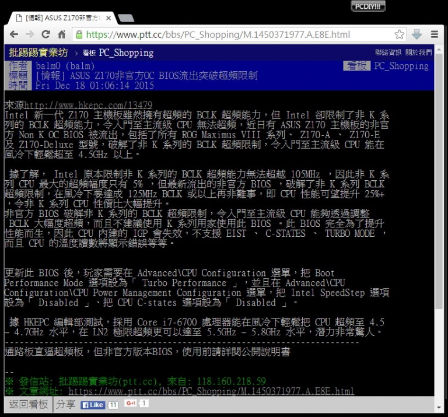Click the browser forward arrow
Screen dimensions: 448x417
coord(30,34)
